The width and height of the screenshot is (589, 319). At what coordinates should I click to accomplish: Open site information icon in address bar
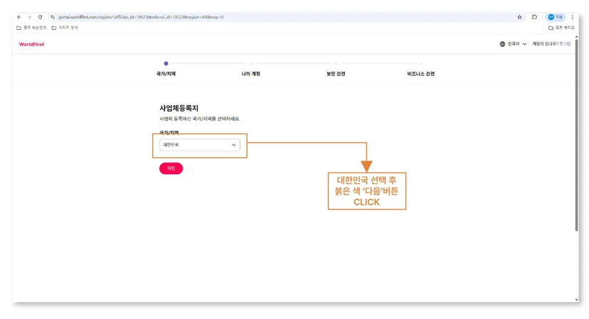pos(53,17)
